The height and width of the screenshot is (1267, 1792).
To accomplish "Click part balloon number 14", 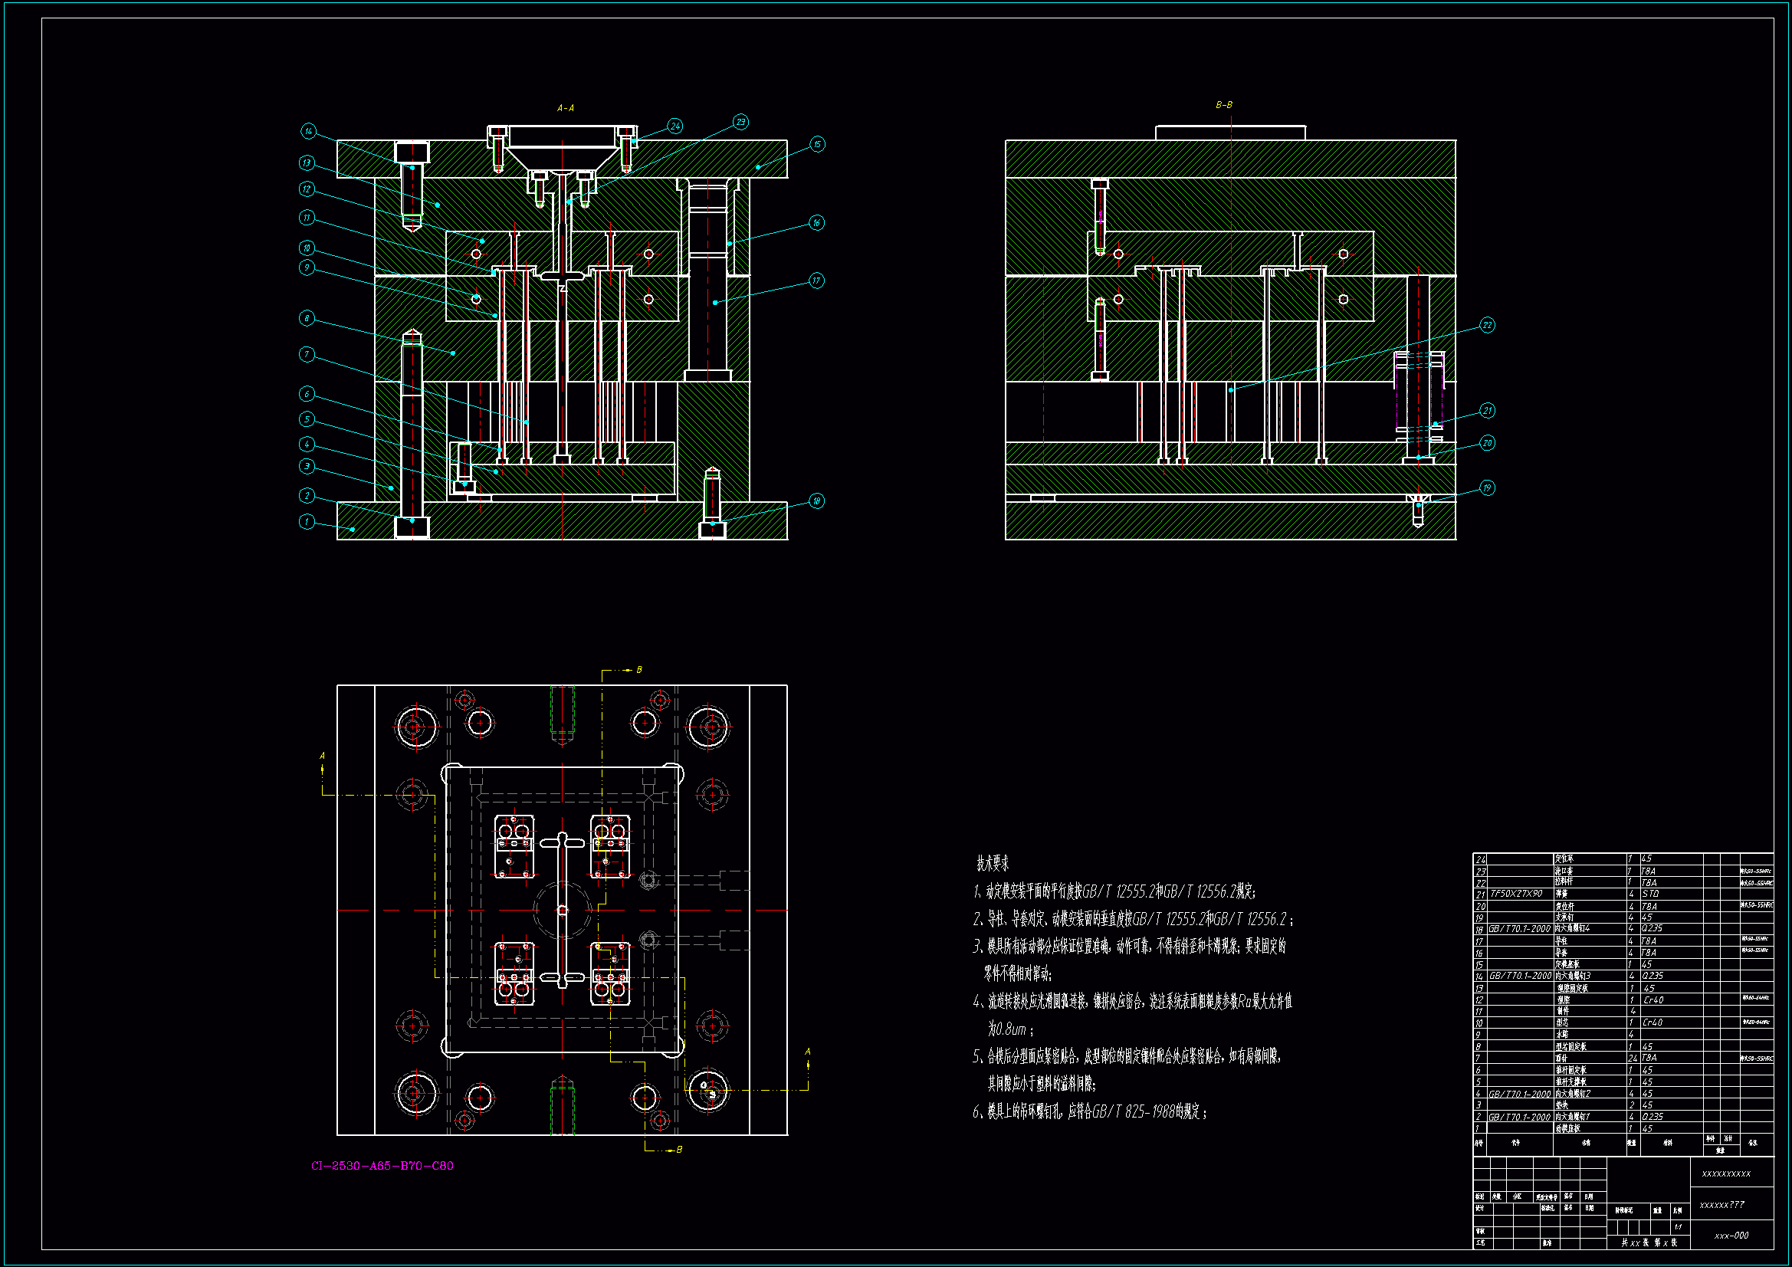I will 309,131.
